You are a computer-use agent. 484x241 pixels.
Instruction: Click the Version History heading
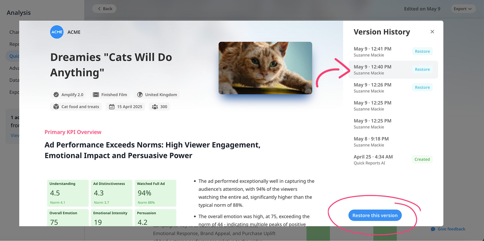(382, 32)
